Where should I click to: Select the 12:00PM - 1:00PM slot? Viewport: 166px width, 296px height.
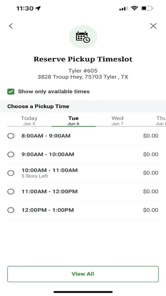pos(83,210)
